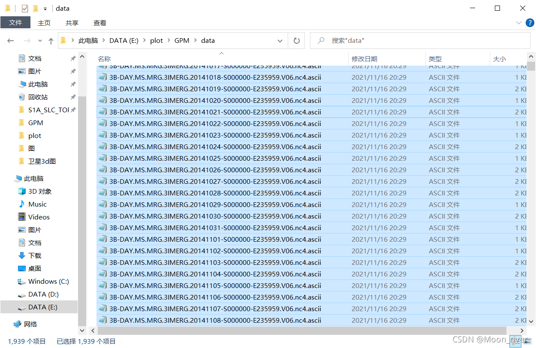Image resolution: width=536 pixels, height=348 pixels.
Task: Select pinned 此电脑 in quick access
Action: tap(38, 84)
